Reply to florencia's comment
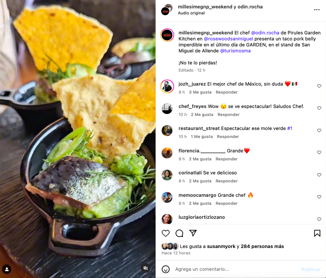 227,159
